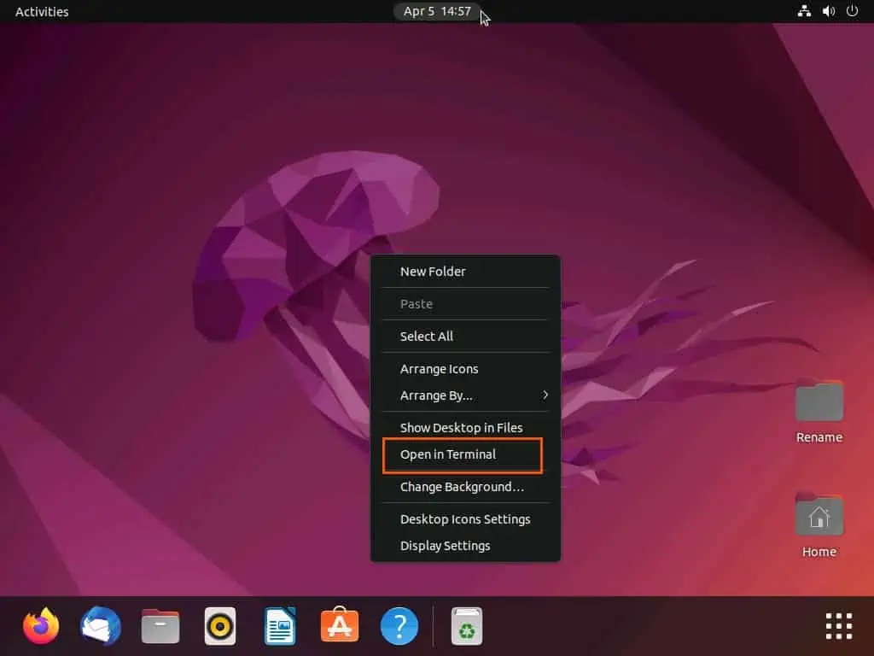Open the Trash in the dock
The height and width of the screenshot is (656, 874).
[467, 626]
